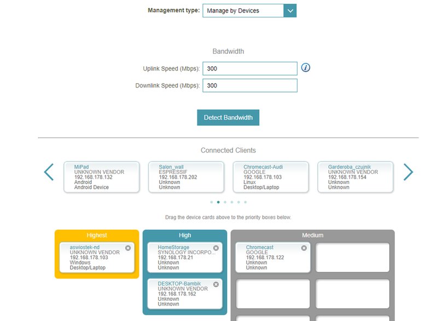Open the Management type dropdown
Screen dimensions: 443x321
249,11
